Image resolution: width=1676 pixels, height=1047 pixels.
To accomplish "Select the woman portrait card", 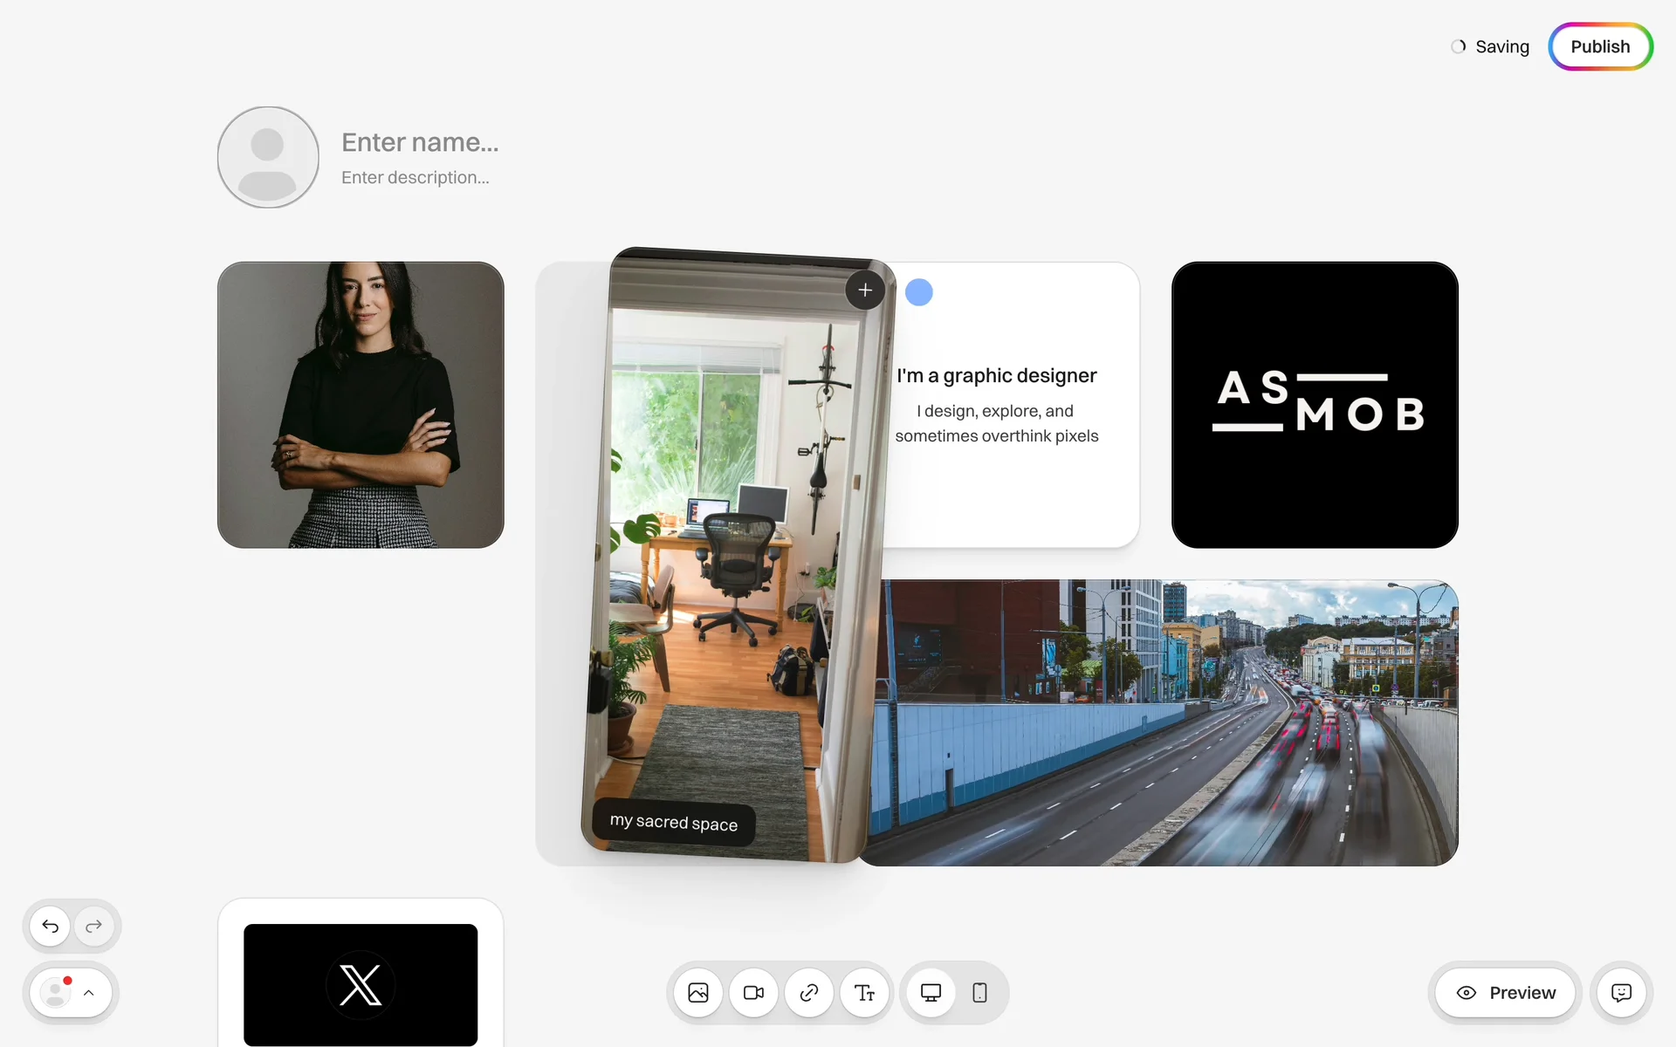I will [x=361, y=405].
